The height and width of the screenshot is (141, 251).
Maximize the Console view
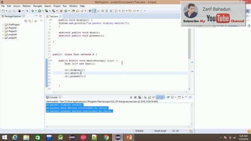click(190, 97)
